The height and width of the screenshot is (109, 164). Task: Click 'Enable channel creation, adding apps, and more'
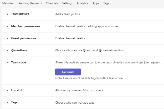coord(86,26)
